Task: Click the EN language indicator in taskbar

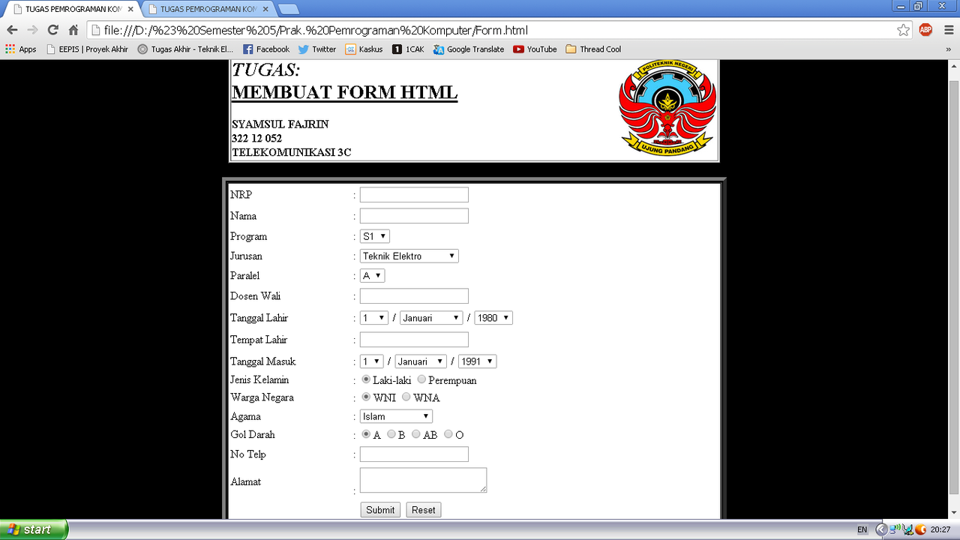Action: coord(862,529)
